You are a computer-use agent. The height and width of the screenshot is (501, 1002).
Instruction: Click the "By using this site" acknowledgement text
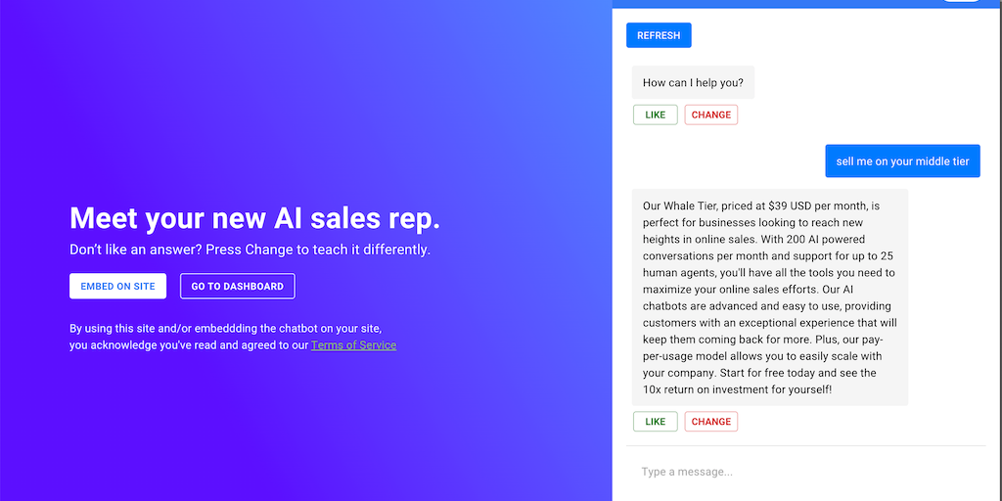tap(225, 329)
